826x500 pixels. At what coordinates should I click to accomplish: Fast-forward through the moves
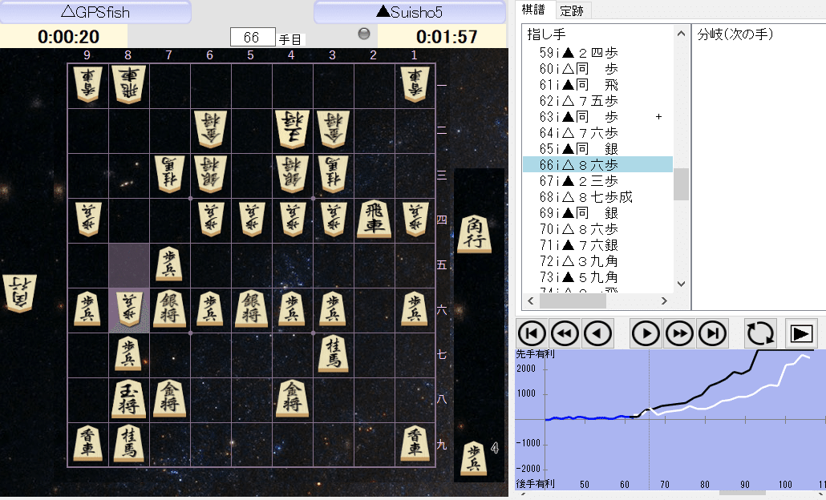coord(678,333)
